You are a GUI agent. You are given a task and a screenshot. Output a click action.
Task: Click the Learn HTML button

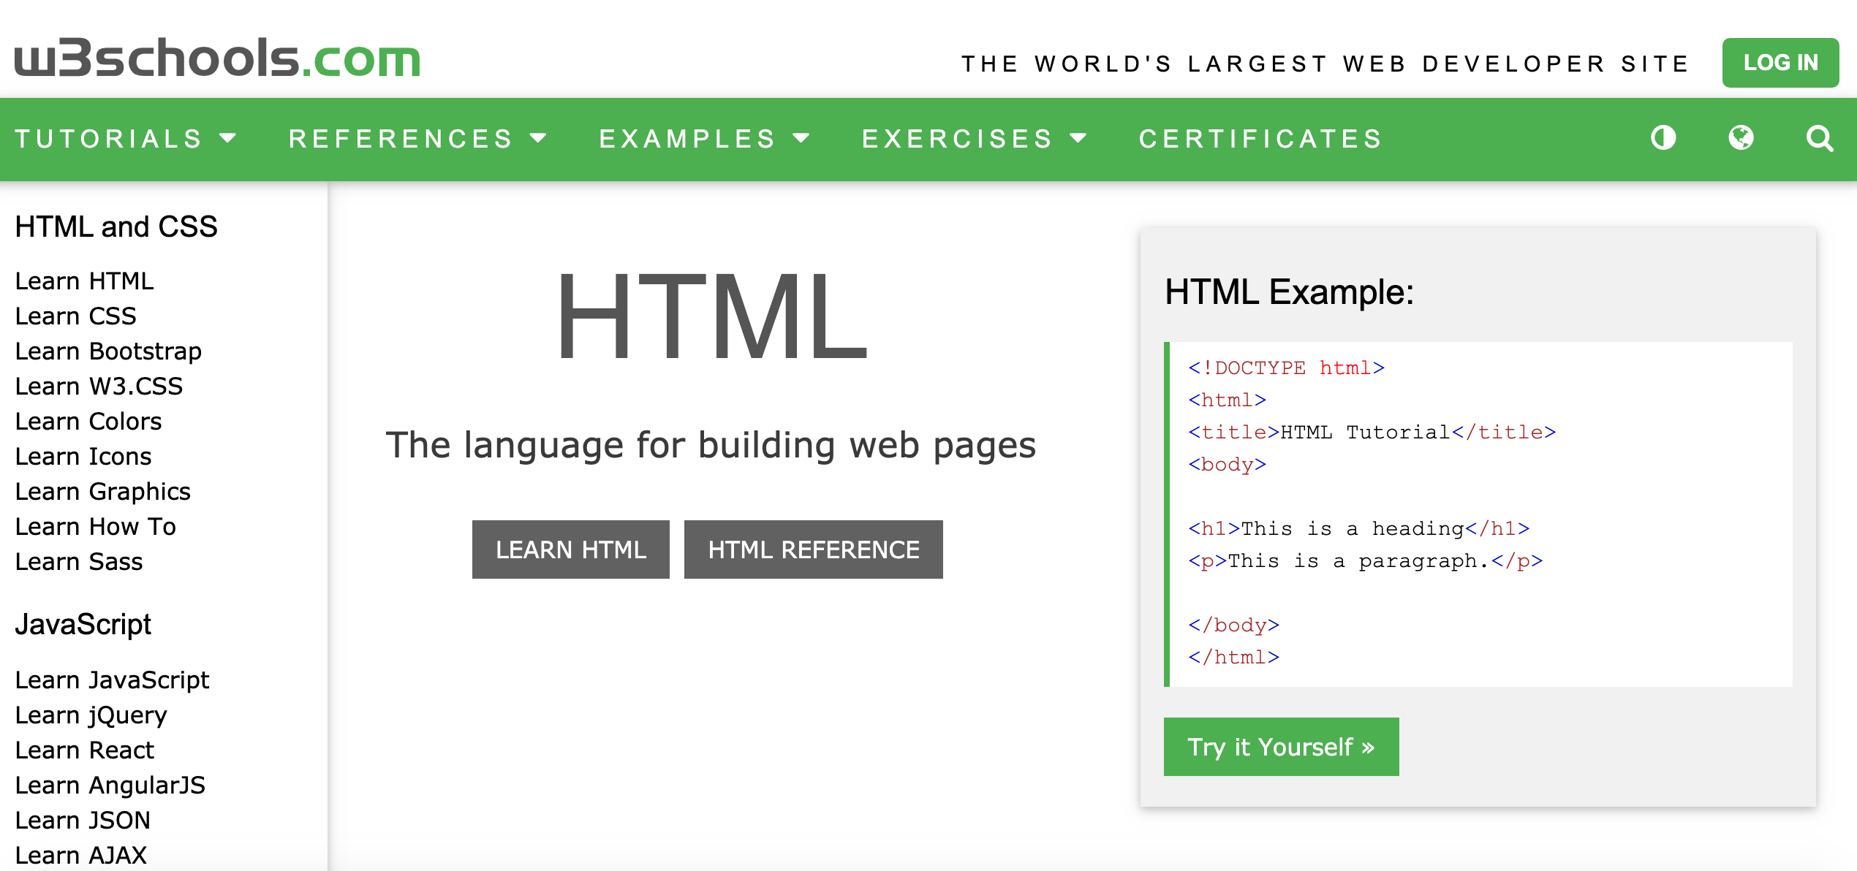570,549
